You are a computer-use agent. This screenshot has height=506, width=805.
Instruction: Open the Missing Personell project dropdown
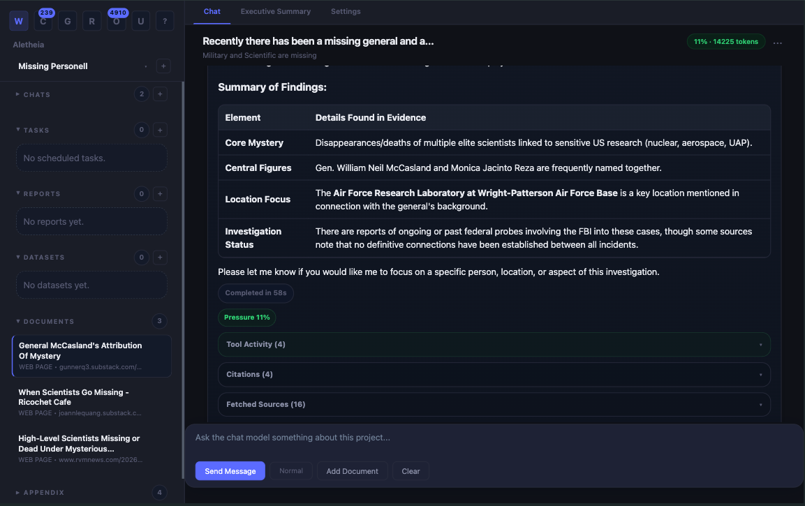click(x=82, y=66)
